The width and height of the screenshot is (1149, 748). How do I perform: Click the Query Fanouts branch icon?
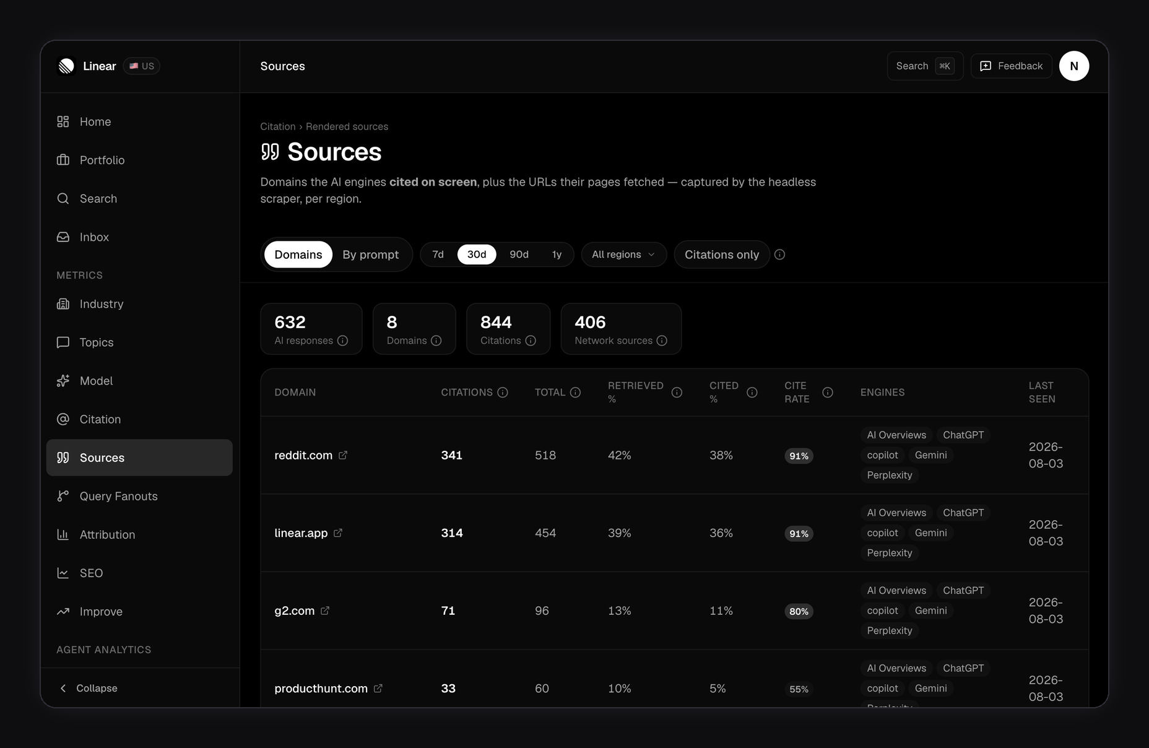pyautogui.click(x=63, y=495)
